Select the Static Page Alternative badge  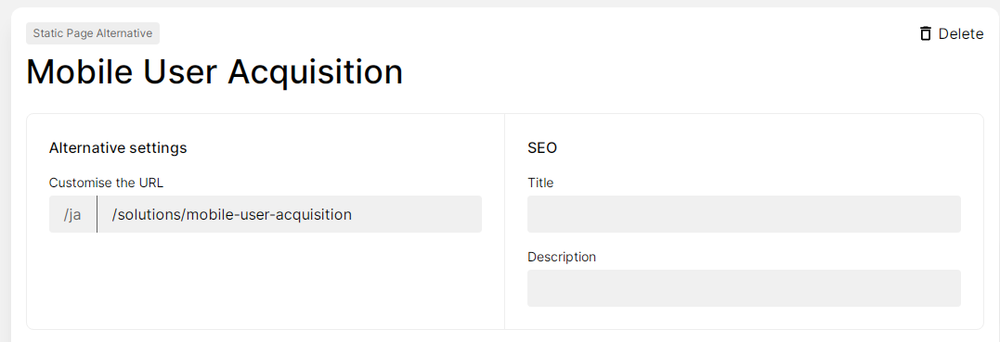(93, 33)
